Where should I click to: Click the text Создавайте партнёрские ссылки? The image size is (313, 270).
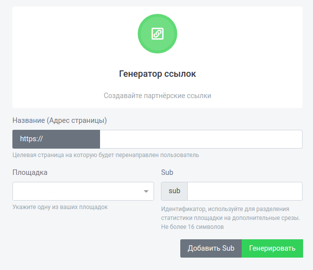point(157,96)
